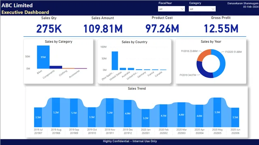Screen dimensions: 259x145
Task: Click the 2020 Jun 202006 axis label
Action: tap(236, 131)
